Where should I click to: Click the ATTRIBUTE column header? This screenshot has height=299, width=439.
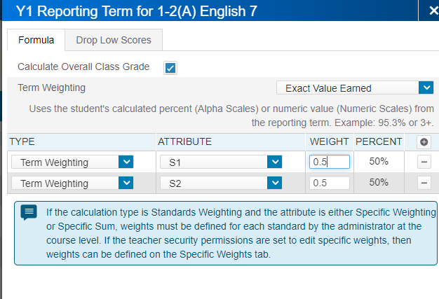185,141
